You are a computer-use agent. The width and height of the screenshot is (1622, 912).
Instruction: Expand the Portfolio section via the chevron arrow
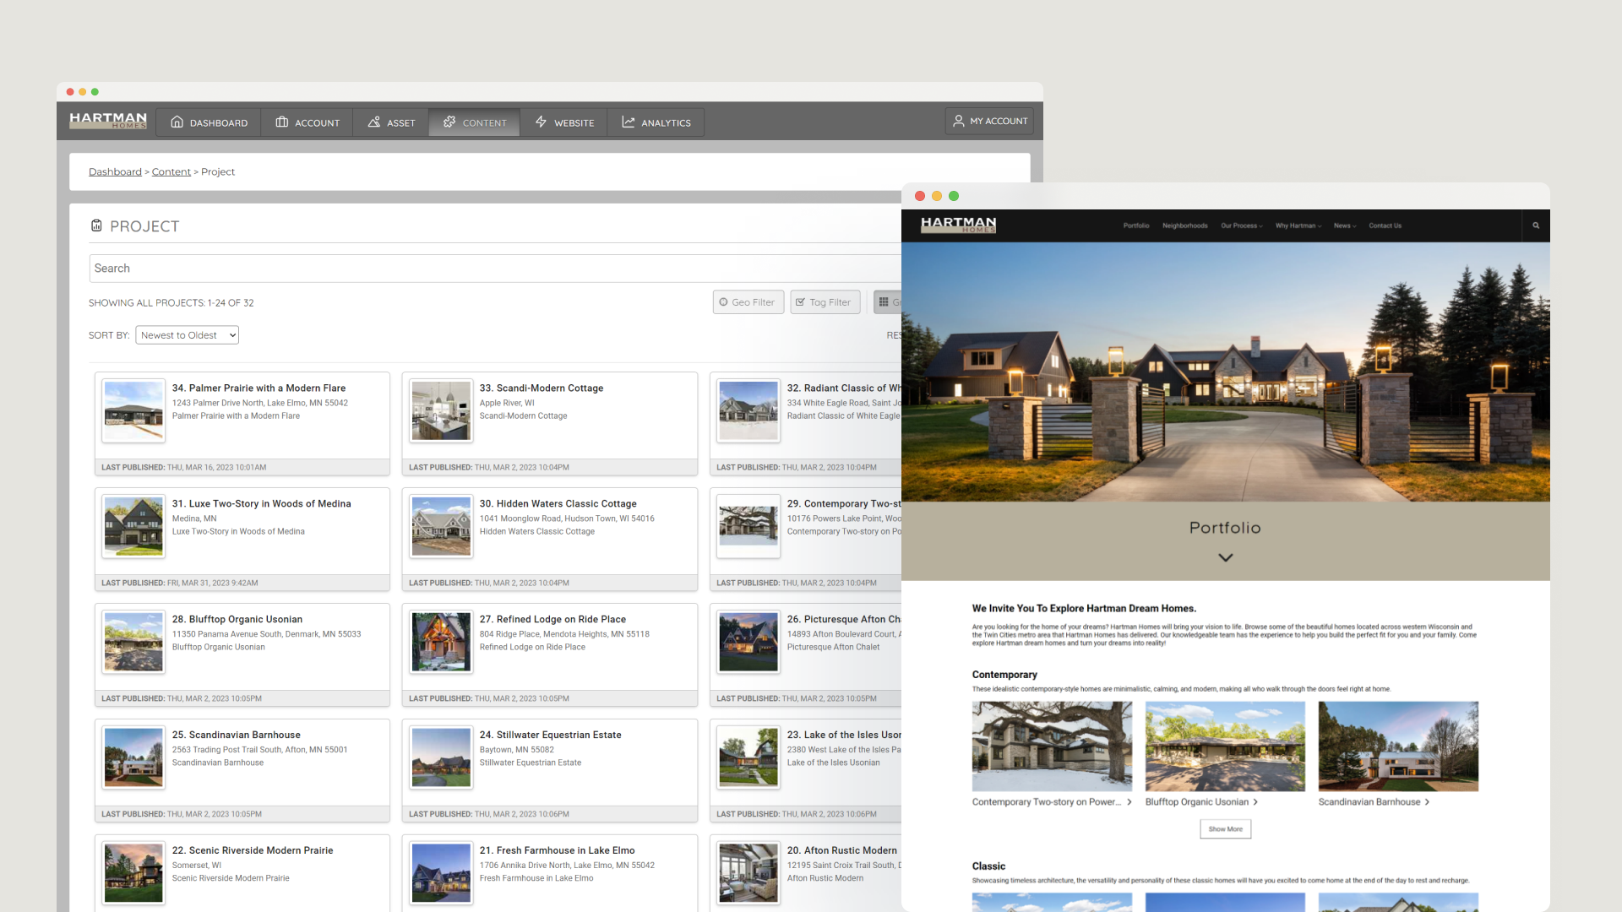[x=1225, y=557]
